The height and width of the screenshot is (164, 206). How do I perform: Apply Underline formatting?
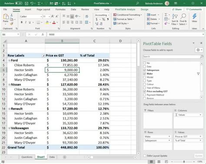pos(30,22)
